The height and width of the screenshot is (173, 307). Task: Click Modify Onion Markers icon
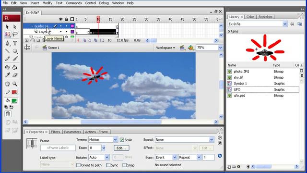click(102, 40)
